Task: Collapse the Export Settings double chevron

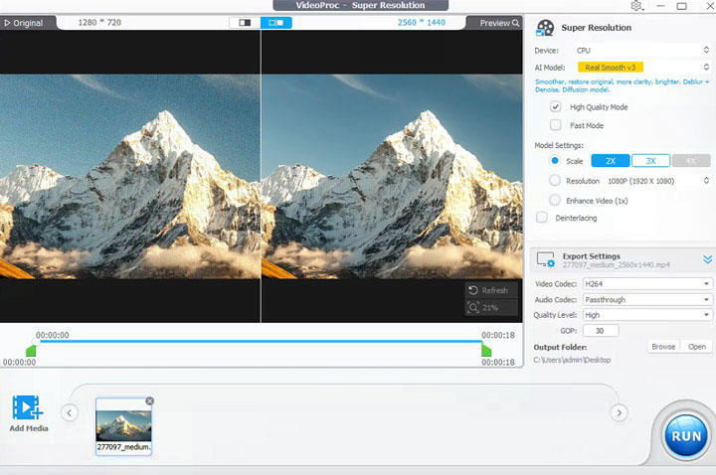Action: (707, 259)
